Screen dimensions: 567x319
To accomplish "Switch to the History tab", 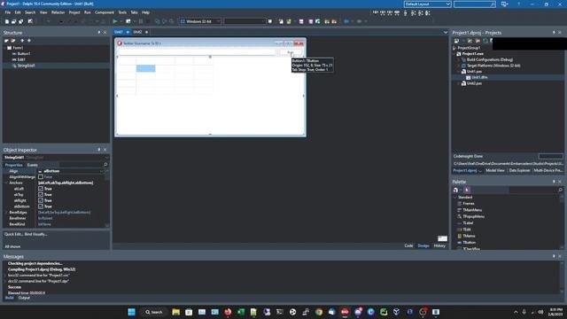I will pos(439,246).
